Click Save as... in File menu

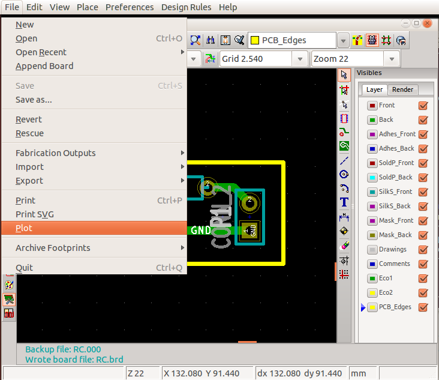[x=94, y=100]
